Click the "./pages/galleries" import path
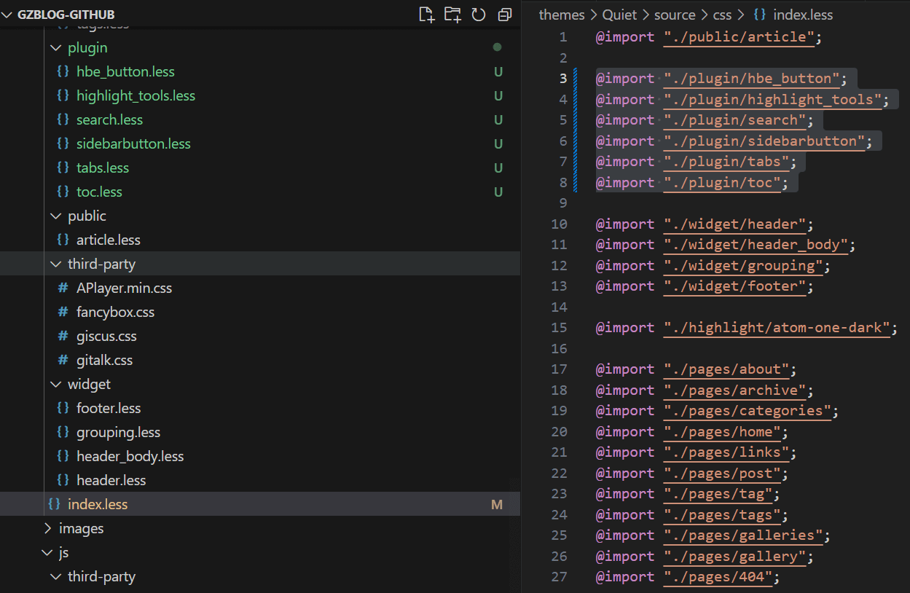This screenshot has height=593, width=910. click(743, 535)
